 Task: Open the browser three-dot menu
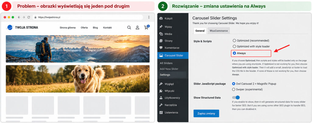click(149, 17)
